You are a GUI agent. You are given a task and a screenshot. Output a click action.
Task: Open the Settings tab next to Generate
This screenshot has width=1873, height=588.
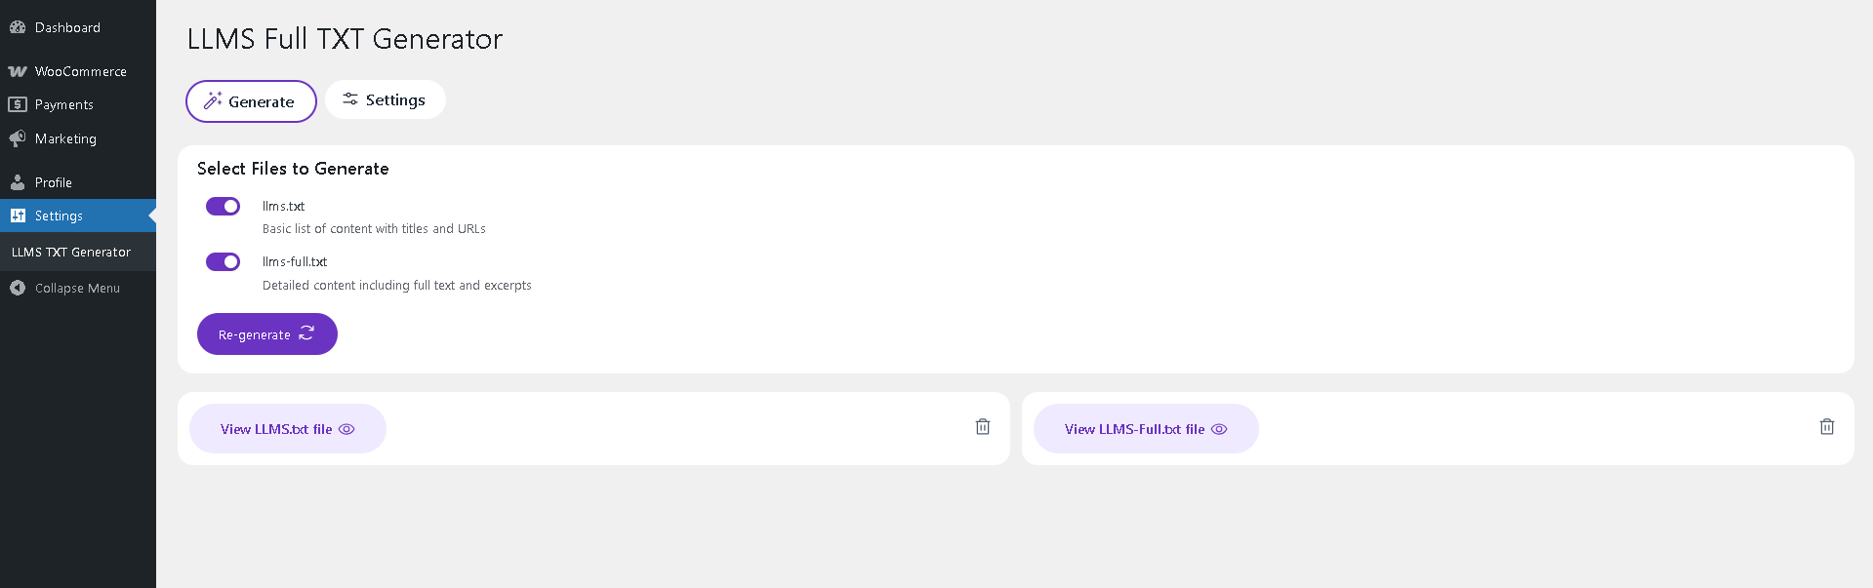tap(385, 99)
